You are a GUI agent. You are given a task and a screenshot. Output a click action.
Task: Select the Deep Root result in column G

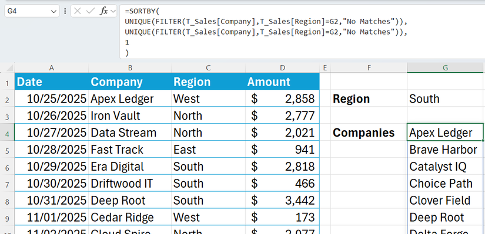[x=445, y=218]
